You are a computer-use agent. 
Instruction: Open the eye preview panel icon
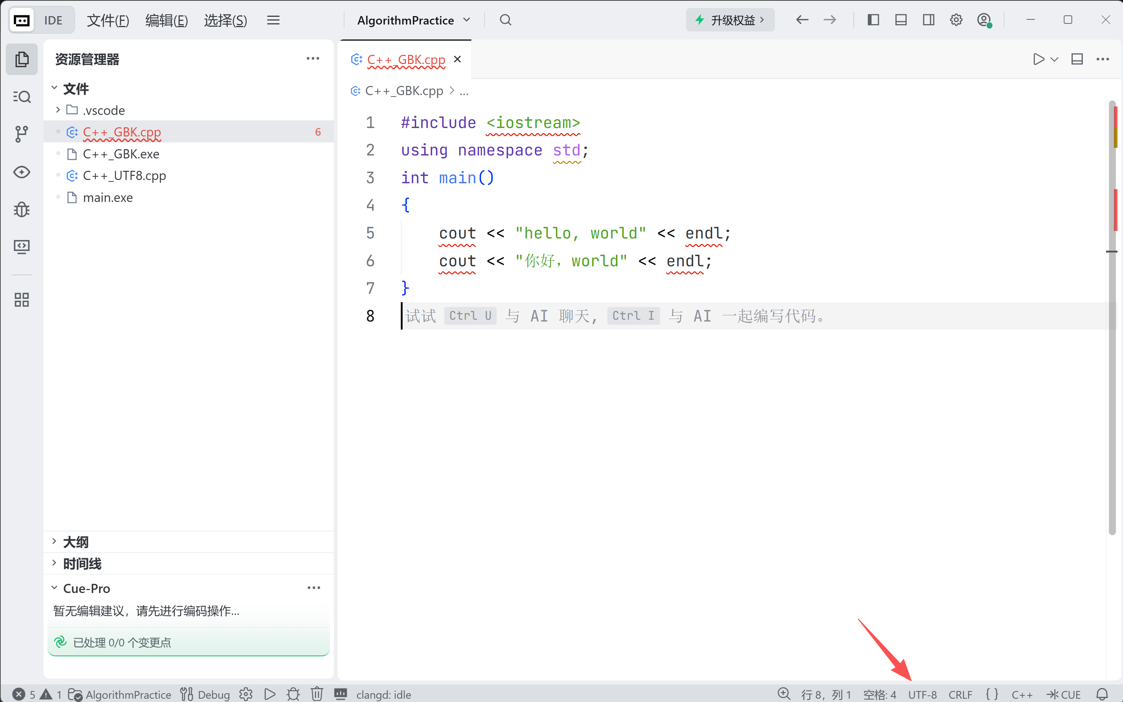(x=22, y=172)
